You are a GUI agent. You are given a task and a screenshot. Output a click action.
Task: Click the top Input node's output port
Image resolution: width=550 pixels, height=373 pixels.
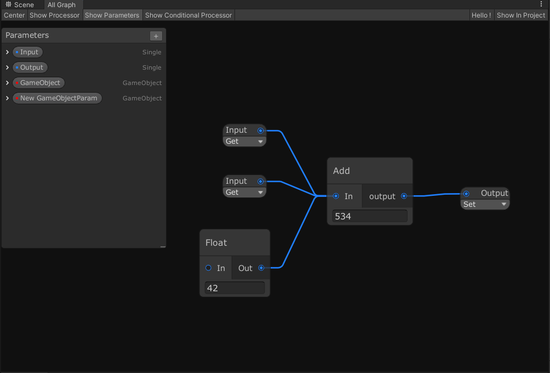[261, 131]
